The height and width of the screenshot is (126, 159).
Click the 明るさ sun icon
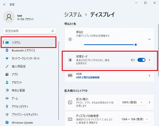70,39
